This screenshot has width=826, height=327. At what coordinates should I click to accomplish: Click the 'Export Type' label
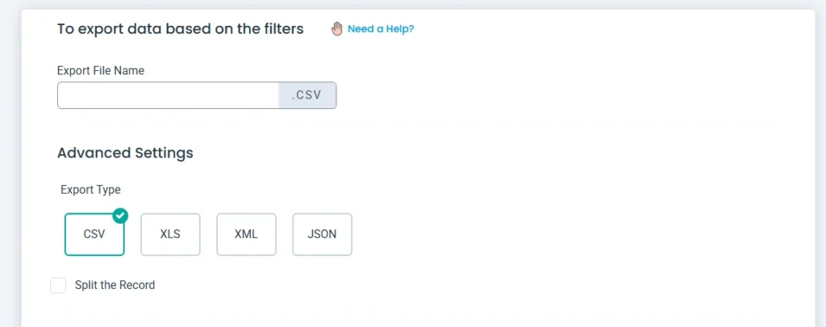90,190
